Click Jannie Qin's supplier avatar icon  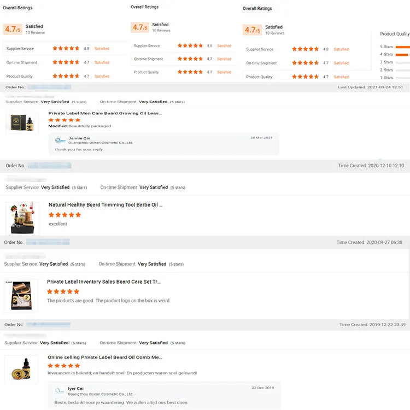[60, 140]
